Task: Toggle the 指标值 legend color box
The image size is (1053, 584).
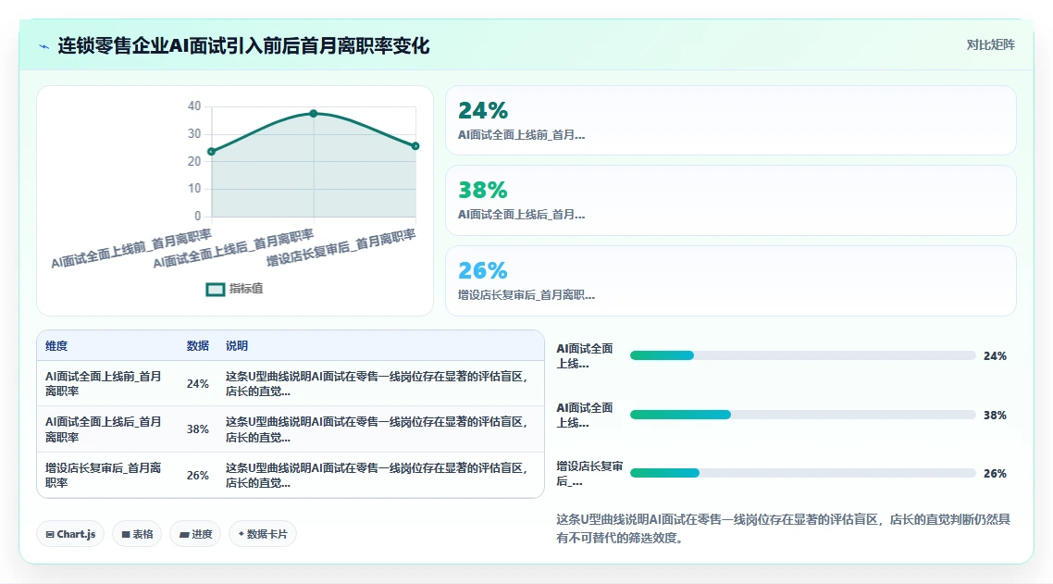Action: pyautogui.click(x=215, y=289)
